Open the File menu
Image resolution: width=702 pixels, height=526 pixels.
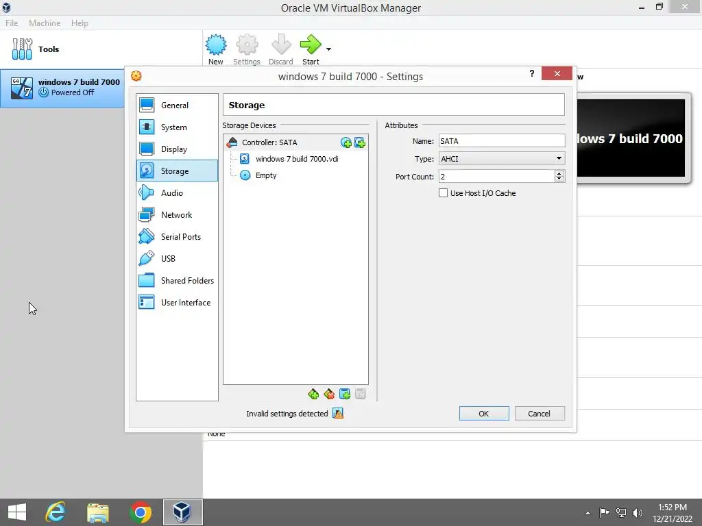click(x=12, y=23)
